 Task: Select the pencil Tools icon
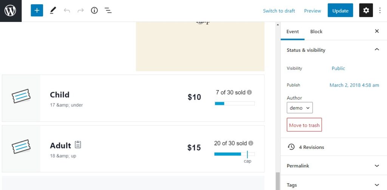tap(53, 11)
